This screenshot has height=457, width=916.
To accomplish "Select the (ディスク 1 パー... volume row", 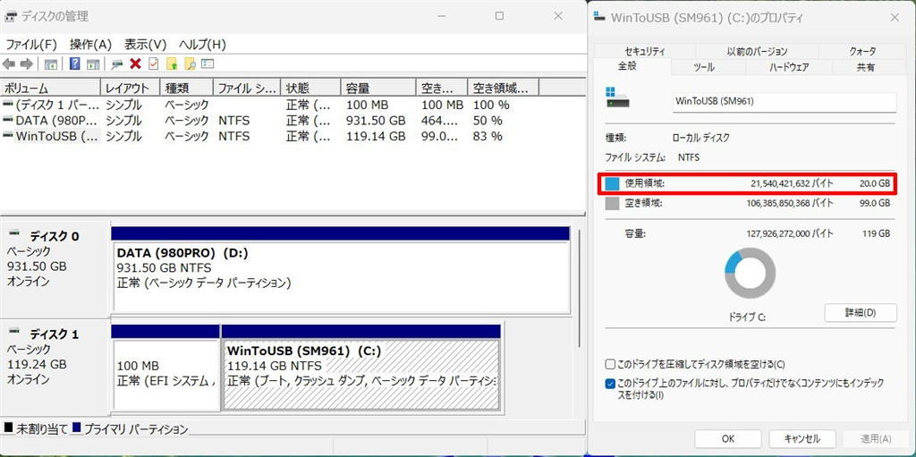I will [269, 106].
